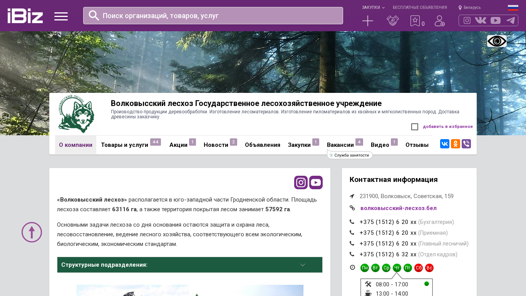This screenshot has height=296, width=526.
Task: Open Telegram icon in header
Action: (x=511, y=20)
